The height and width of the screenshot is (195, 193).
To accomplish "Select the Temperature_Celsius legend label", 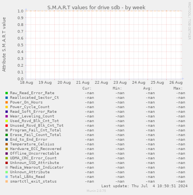I will tap(32, 144).
